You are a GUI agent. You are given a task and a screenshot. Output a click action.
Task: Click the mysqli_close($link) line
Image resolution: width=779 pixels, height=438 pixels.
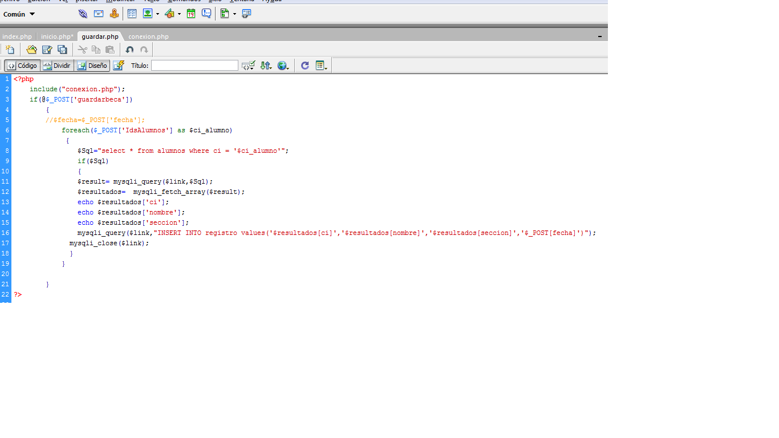[x=109, y=243]
